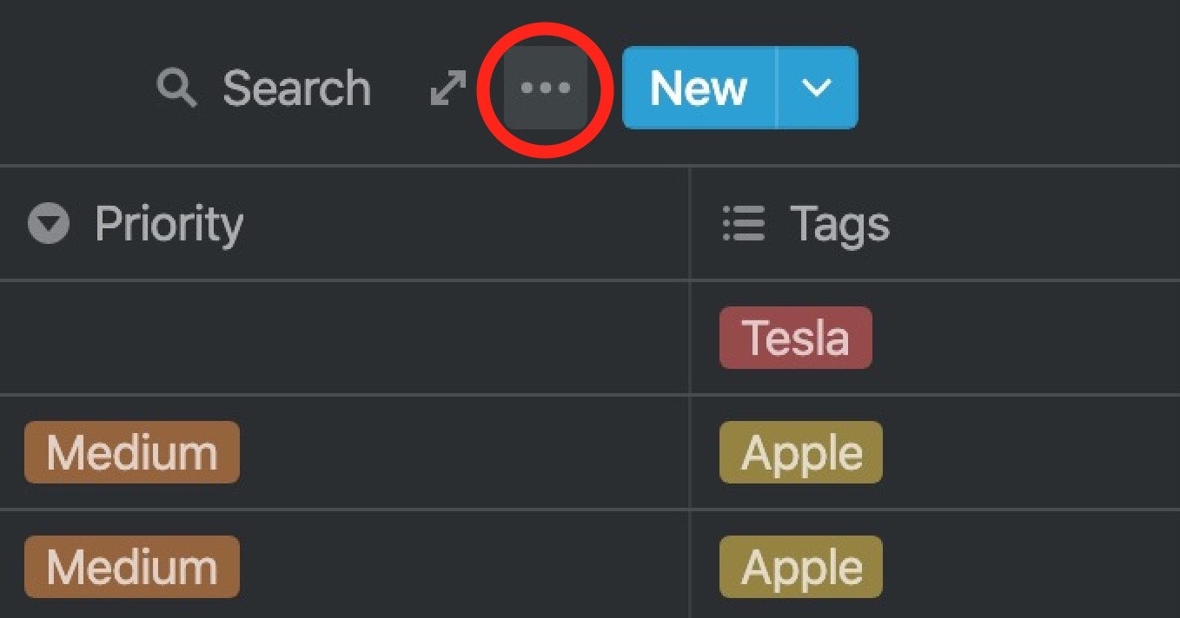This screenshot has height=618, width=1180.
Task: Open the New button's dropdown chevron
Action: 815,87
